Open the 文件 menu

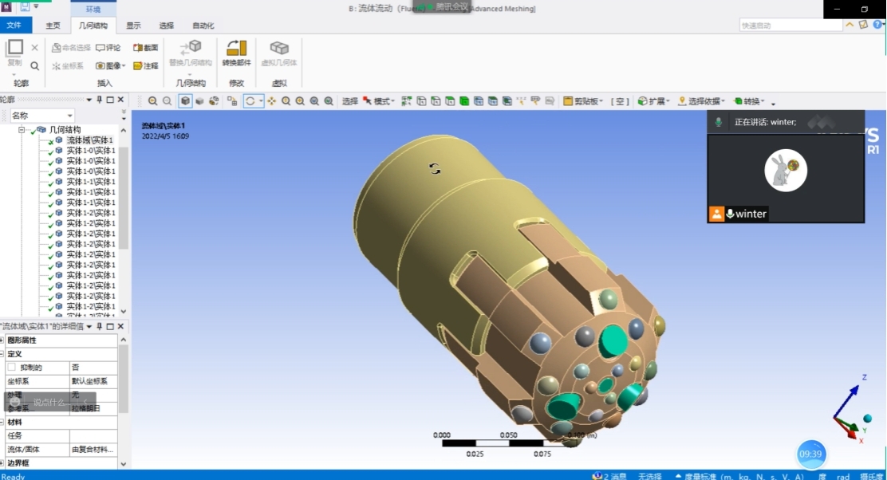(x=14, y=26)
